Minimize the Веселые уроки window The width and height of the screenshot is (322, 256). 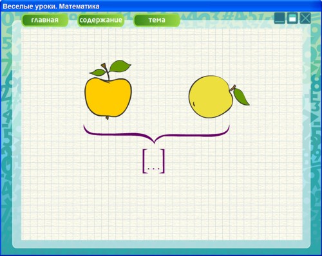click(279, 18)
